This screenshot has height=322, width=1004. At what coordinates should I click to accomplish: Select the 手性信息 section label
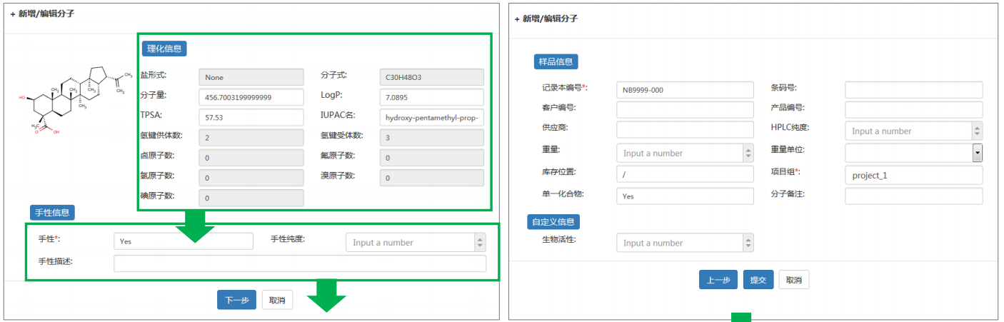tap(52, 212)
